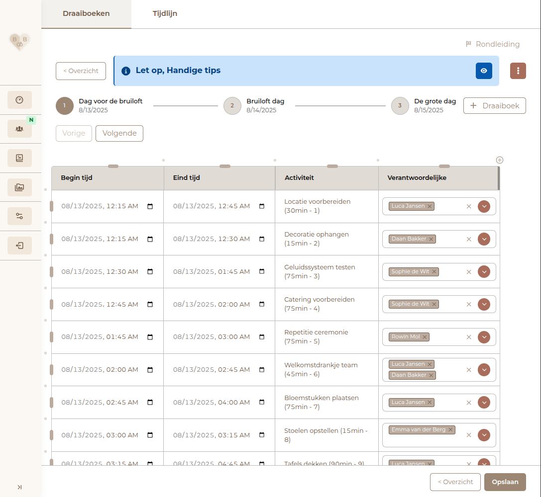Open the three-dot more options menu
The height and width of the screenshot is (497, 541).
(x=518, y=71)
